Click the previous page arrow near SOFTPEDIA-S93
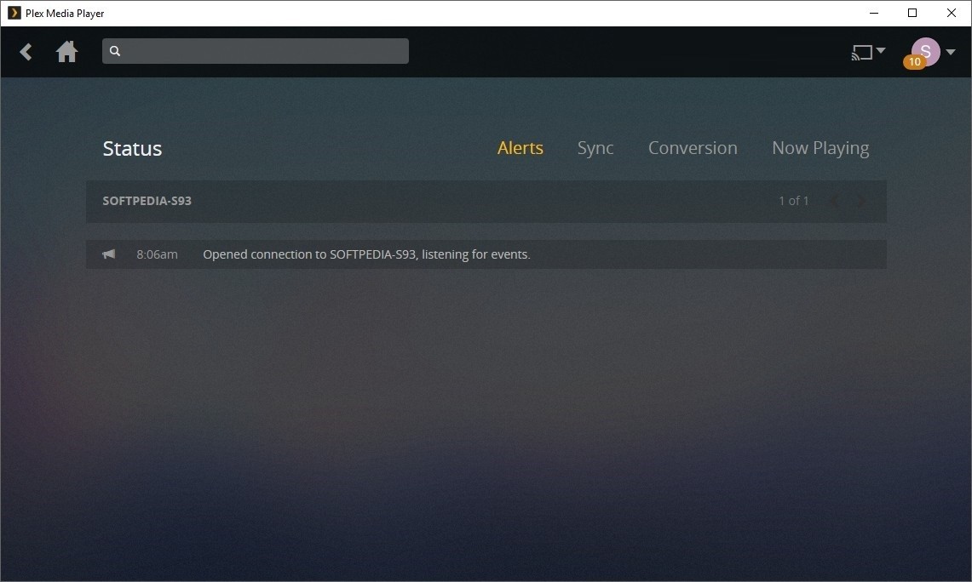Viewport: 972px width, 582px height. pos(833,201)
